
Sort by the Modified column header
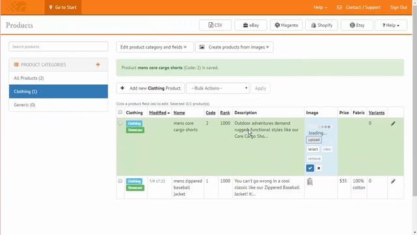159,113
